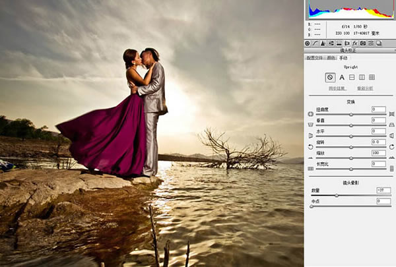Image resolution: width=396 pixels, height=267 pixels.
Task: Click the 中点 midpoint slider handle
Action: point(312,206)
